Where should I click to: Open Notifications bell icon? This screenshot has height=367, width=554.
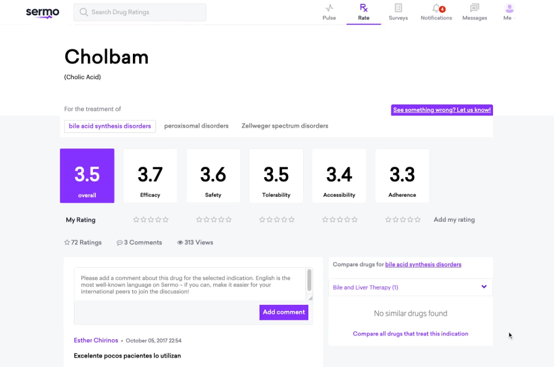(x=437, y=8)
